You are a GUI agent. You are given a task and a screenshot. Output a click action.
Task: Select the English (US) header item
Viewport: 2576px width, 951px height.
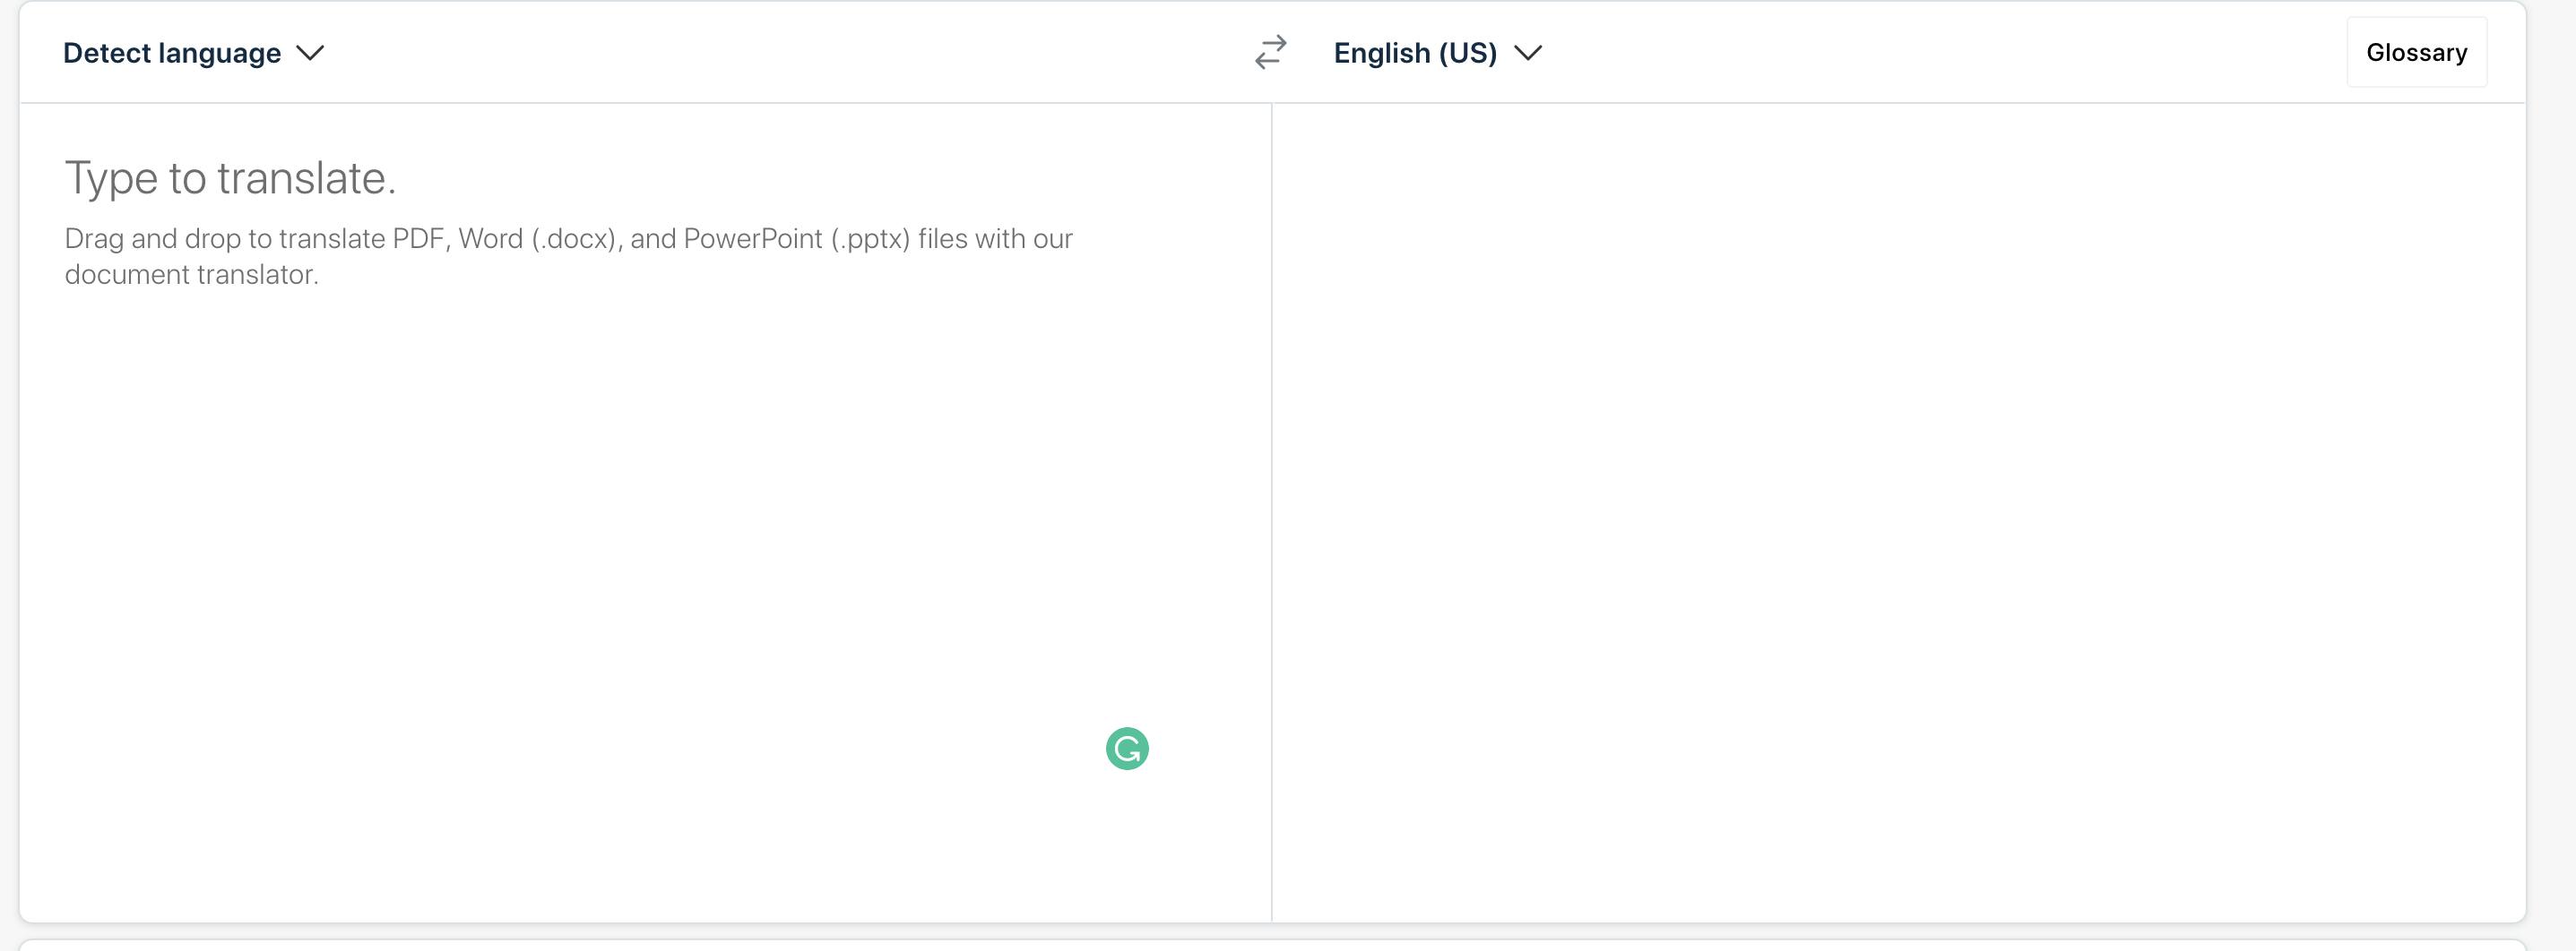click(x=1415, y=53)
